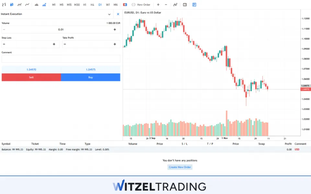The height and width of the screenshot is (194, 311).
Task: Increase volume with the plus stepper
Action: tap(115, 29)
